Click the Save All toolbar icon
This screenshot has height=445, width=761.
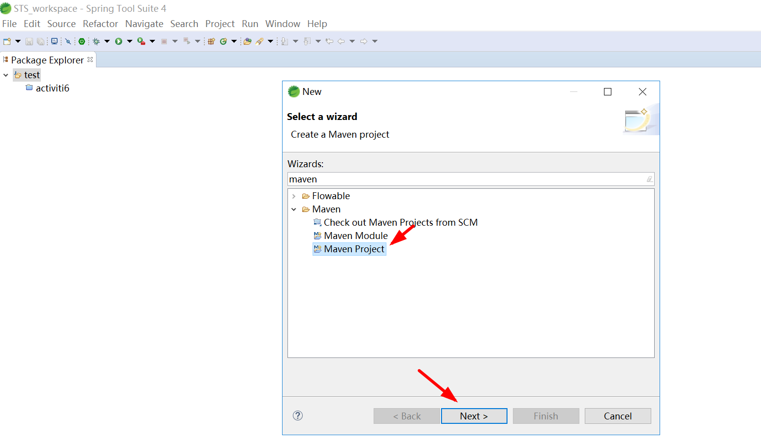40,41
